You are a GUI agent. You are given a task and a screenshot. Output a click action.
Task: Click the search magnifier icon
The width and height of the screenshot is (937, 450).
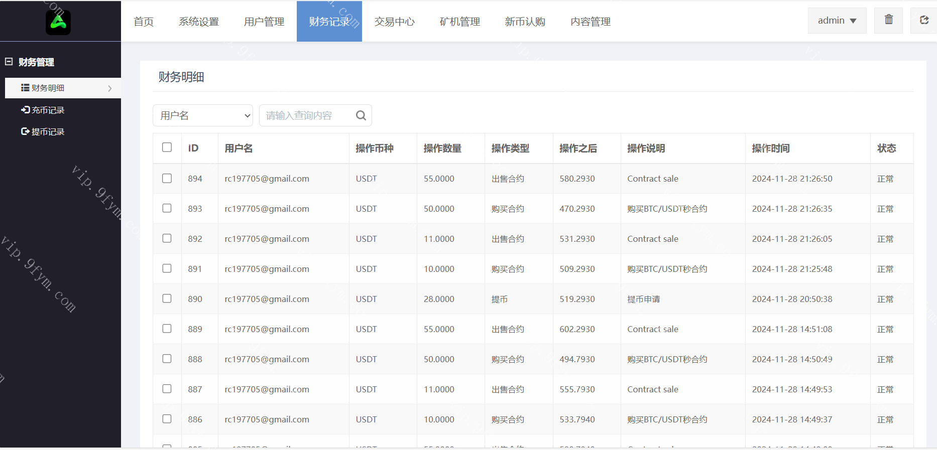pos(361,115)
